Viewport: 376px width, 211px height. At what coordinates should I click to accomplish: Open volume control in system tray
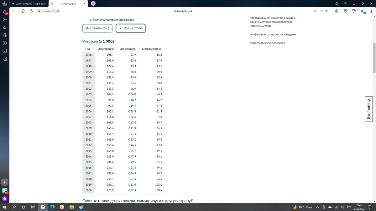click(x=342, y=207)
